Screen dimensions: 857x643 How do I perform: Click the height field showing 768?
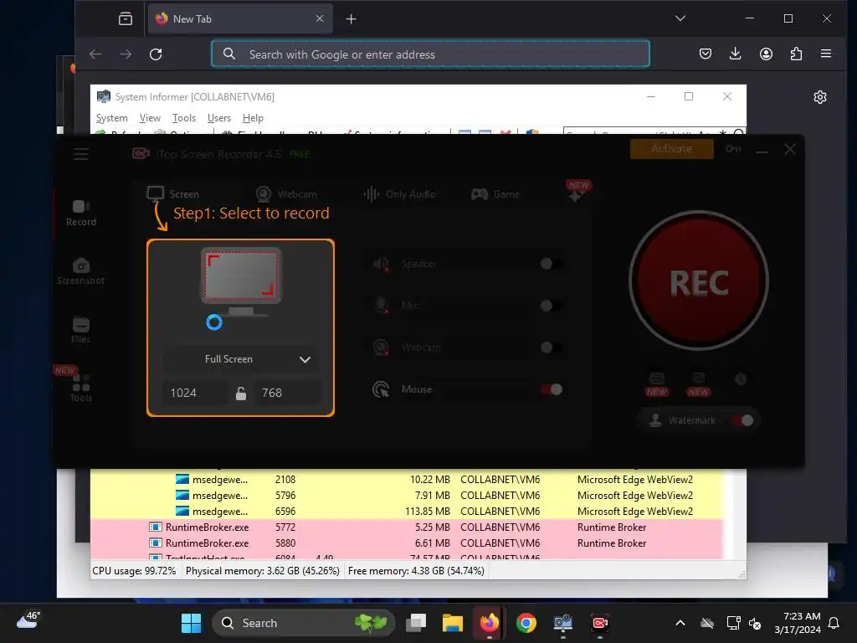[x=288, y=394]
